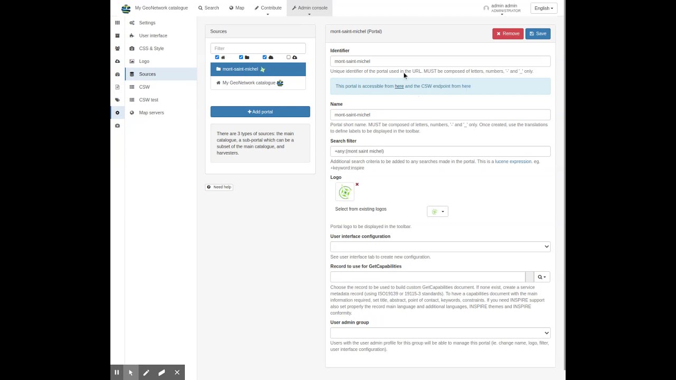Click the My GeoNetwork catalogue title
The image size is (676, 380).
click(x=161, y=8)
